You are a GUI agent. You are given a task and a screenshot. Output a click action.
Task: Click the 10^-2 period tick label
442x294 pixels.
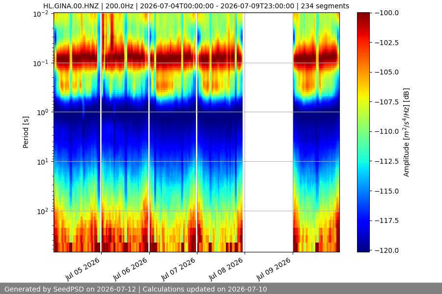[x=40, y=14]
